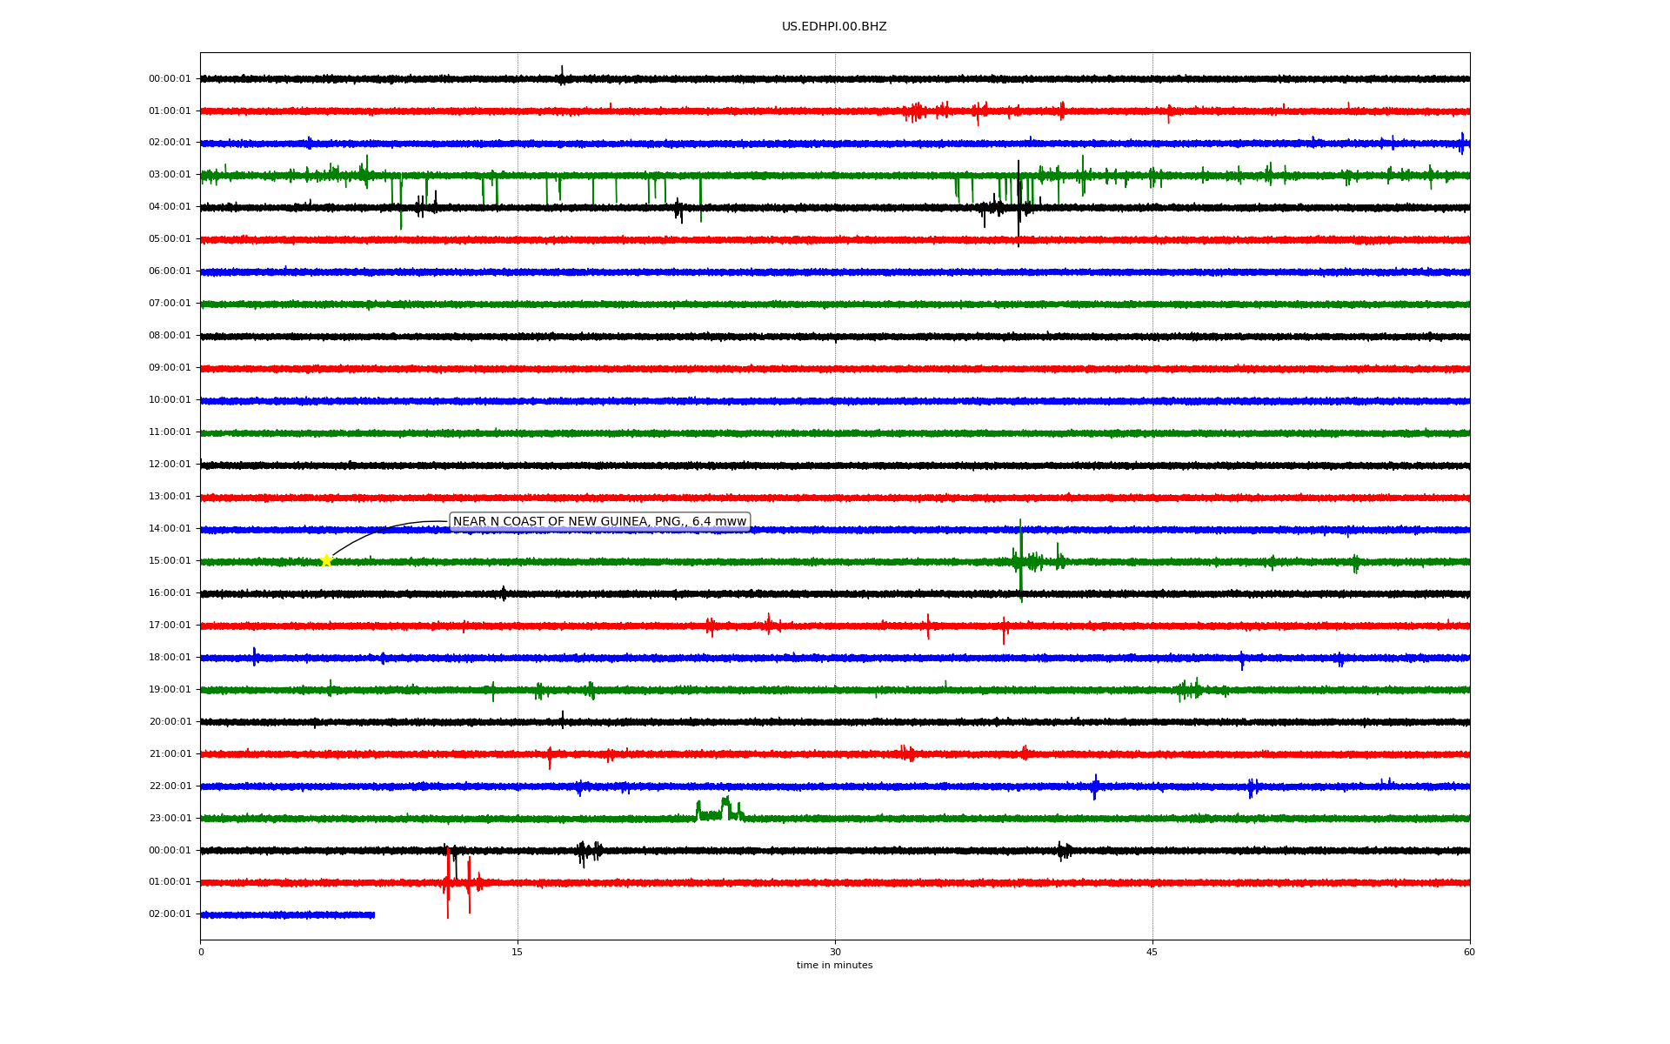Viewport: 1670px width, 1044px height.
Task: Select the 22:00:01 trace label
Action: coord(170,786)
